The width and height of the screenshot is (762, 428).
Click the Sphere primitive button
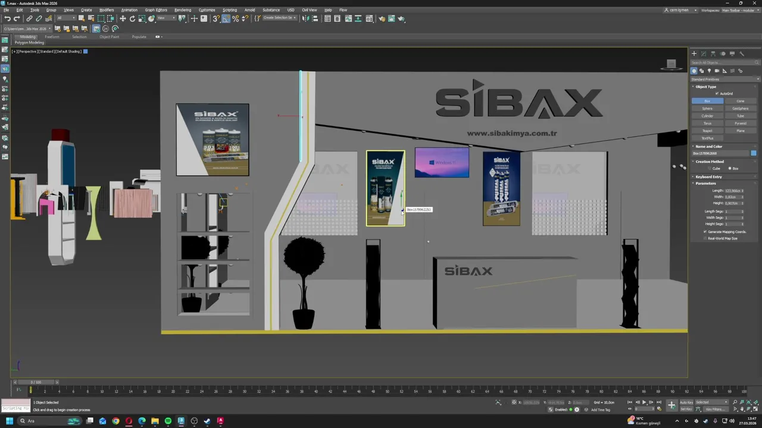[x=707, y=109]
